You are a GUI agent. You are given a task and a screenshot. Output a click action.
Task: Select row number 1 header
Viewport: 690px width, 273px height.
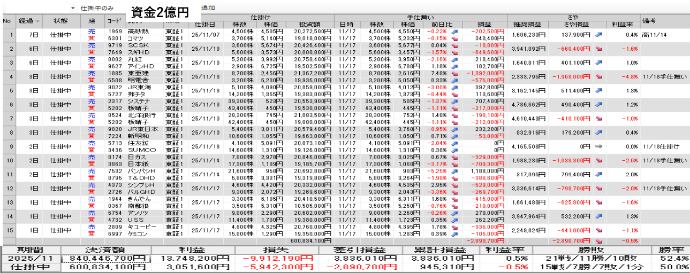point(7,35)
